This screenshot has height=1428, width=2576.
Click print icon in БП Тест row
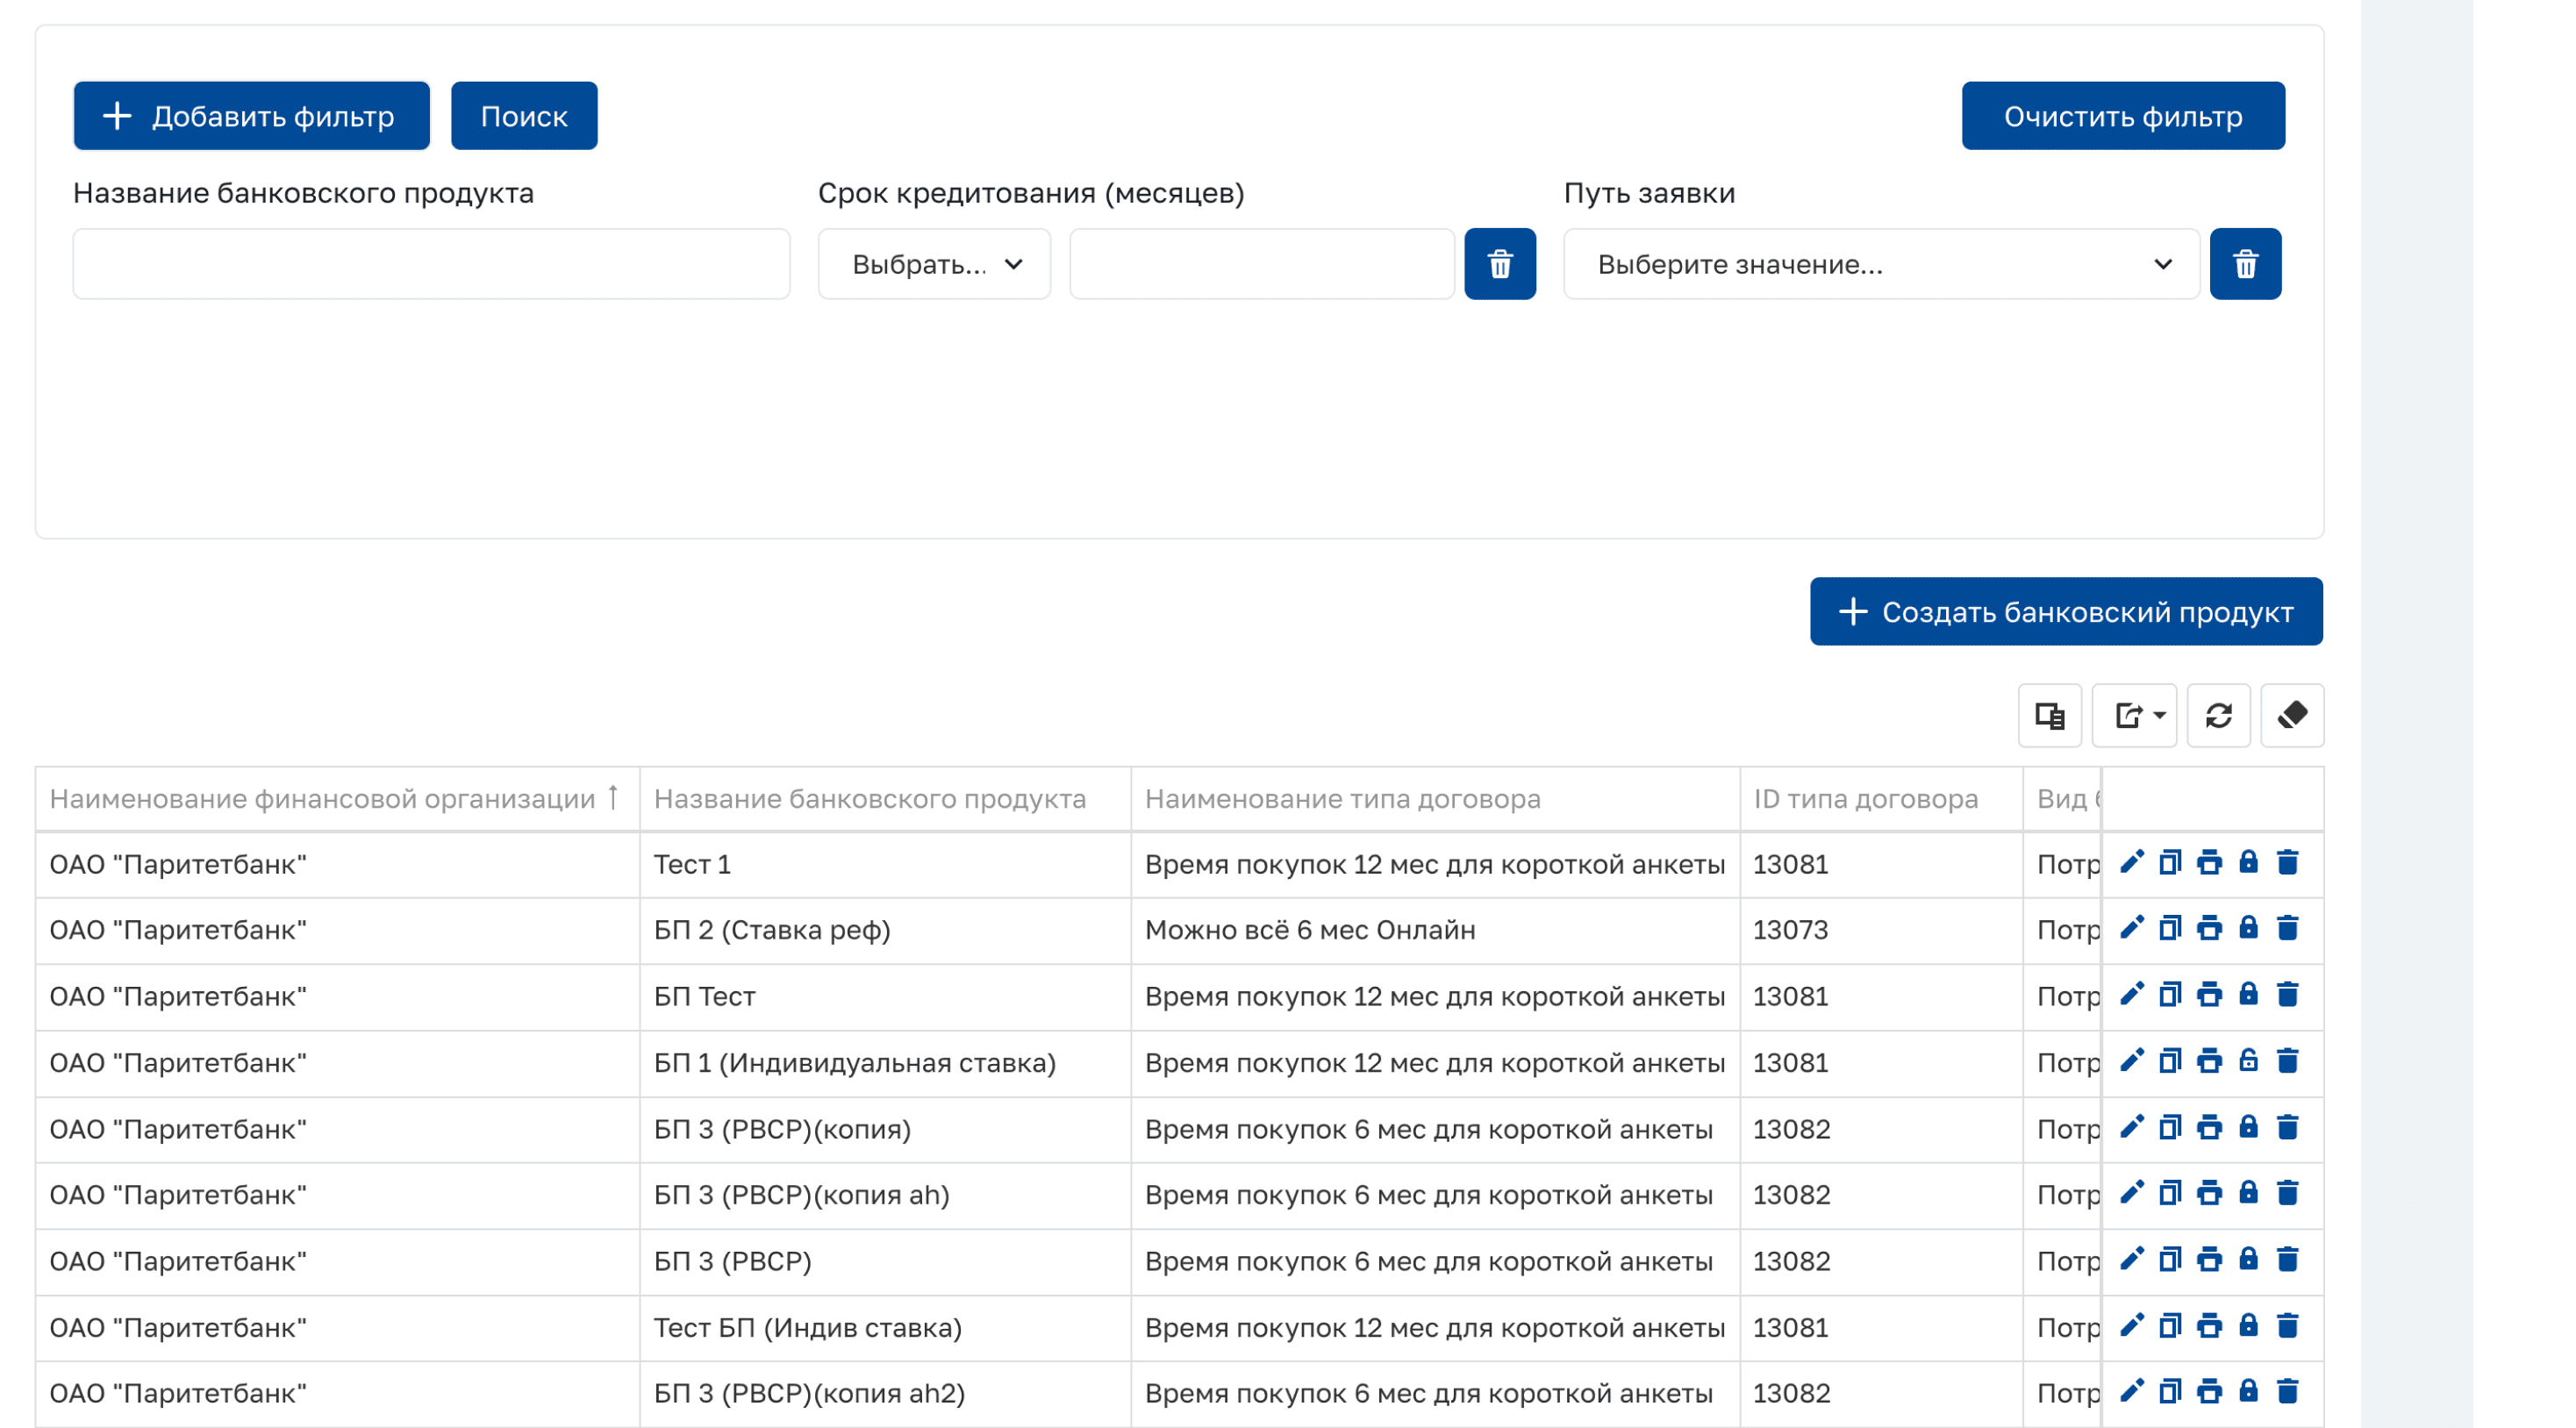pyautogui.click(x=2209, y=995)
